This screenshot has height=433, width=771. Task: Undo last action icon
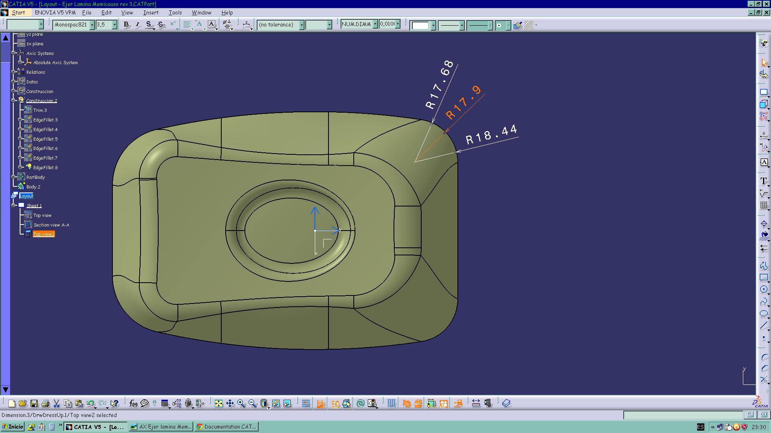(x=90, y=403)
